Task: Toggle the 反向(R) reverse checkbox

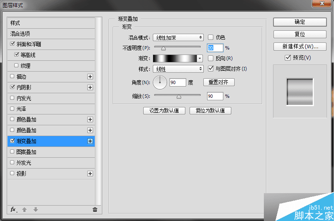Action: [x=211, y=58]
